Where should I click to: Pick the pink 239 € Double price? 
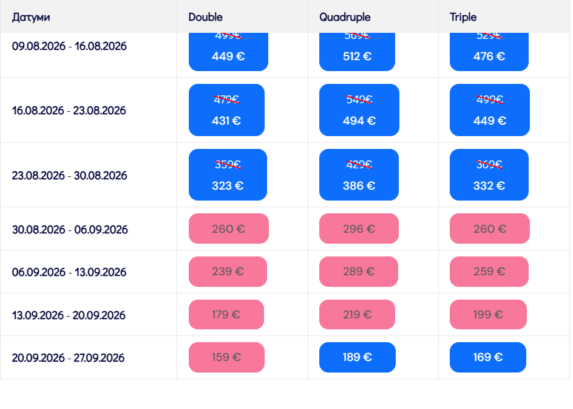[228, 272]
